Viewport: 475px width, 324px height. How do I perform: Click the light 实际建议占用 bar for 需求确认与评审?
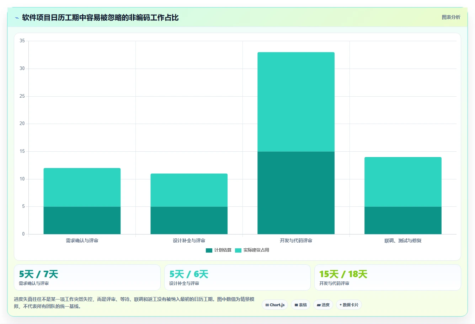[82, 187]
